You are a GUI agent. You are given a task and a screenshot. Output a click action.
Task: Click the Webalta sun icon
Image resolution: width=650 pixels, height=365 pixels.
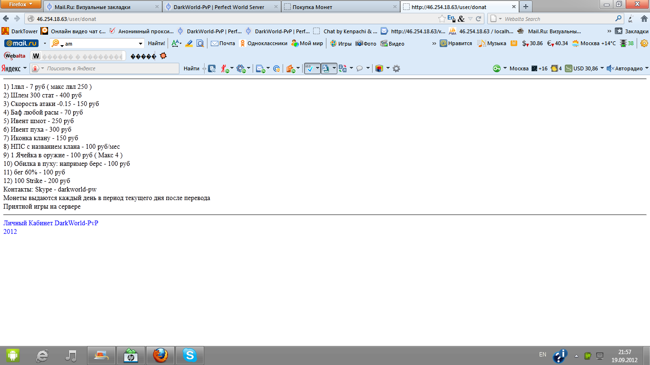163,56
